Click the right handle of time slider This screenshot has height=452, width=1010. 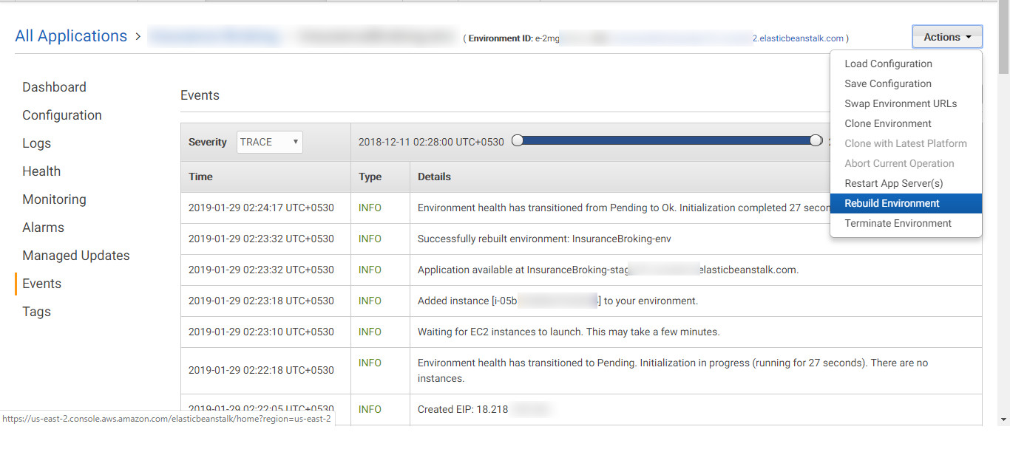tap(816, 140)
